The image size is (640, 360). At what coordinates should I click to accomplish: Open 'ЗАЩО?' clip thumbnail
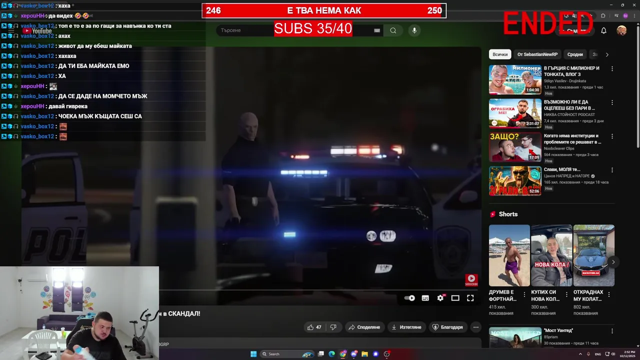[x=515, y=146]
